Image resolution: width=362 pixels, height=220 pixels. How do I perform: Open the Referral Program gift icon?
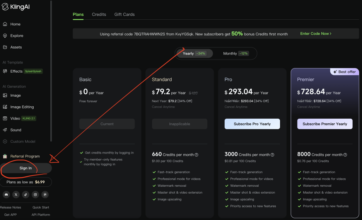tap(5, 156)
